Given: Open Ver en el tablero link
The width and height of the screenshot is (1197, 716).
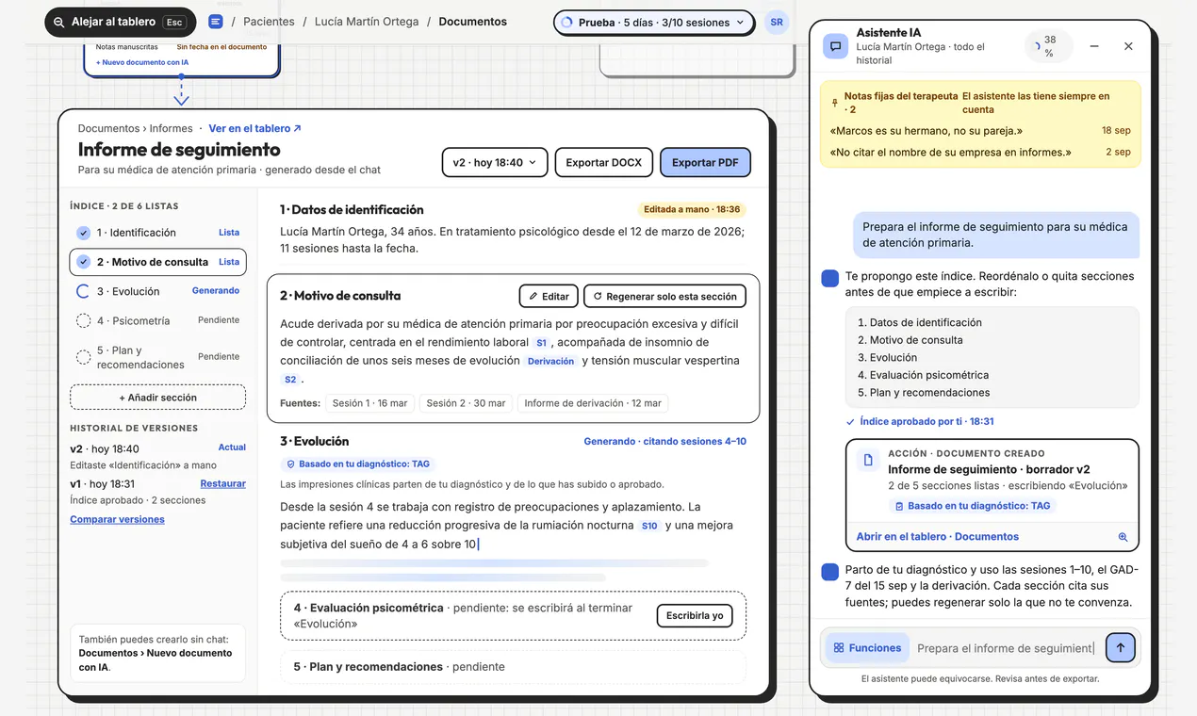Looking at the screenshot, I should pyautogui.click(x=254, y=128).
